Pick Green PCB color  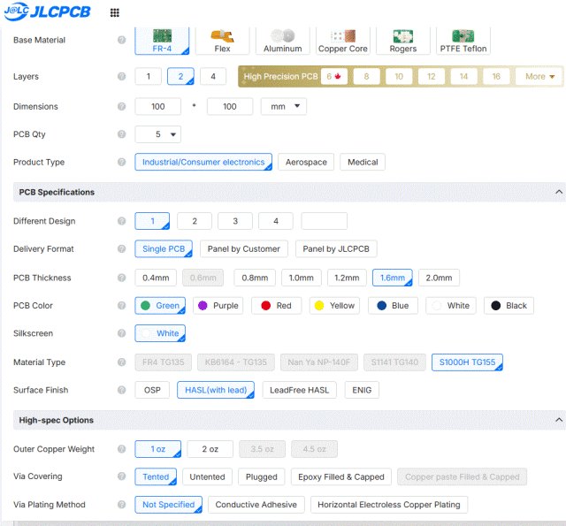coord(160,306)
